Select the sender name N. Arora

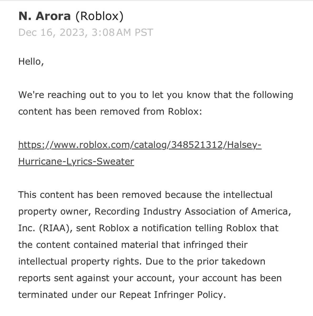click(44, 16)
